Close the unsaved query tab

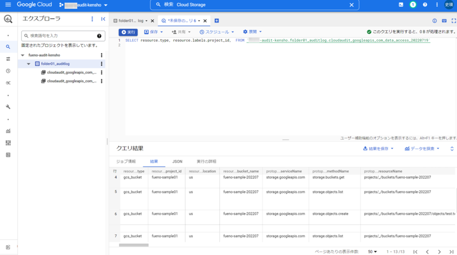(x=205, y=21)
